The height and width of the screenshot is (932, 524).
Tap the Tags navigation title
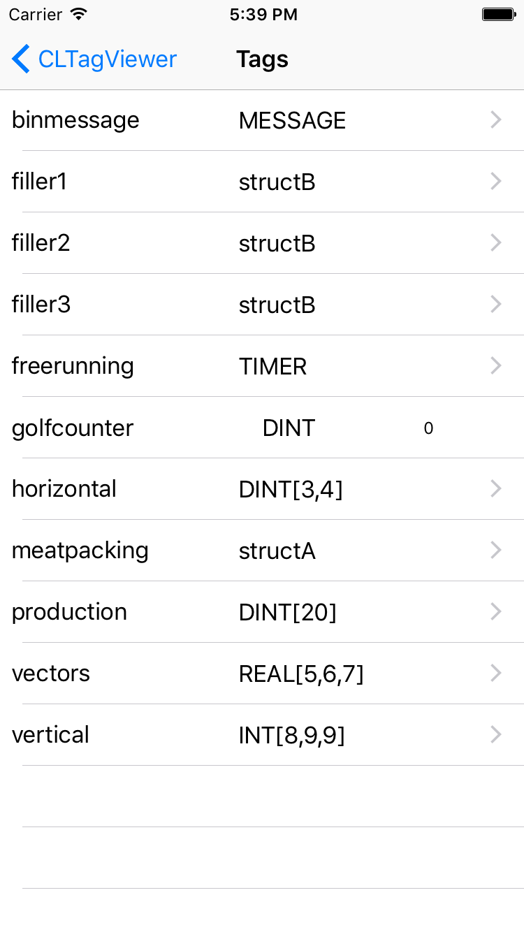[x=262, y=59]
